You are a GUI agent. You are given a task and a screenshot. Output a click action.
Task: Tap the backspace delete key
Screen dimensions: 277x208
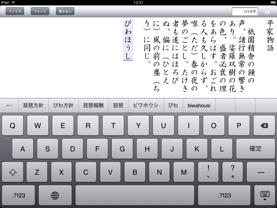click(264, 126)
